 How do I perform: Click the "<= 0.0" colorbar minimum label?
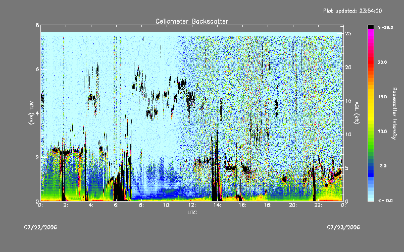(x=385, y=201)
